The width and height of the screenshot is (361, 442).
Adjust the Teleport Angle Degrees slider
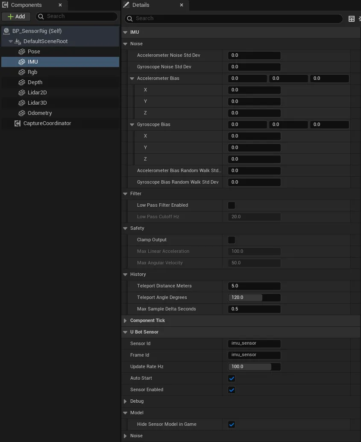coord(254,298)
